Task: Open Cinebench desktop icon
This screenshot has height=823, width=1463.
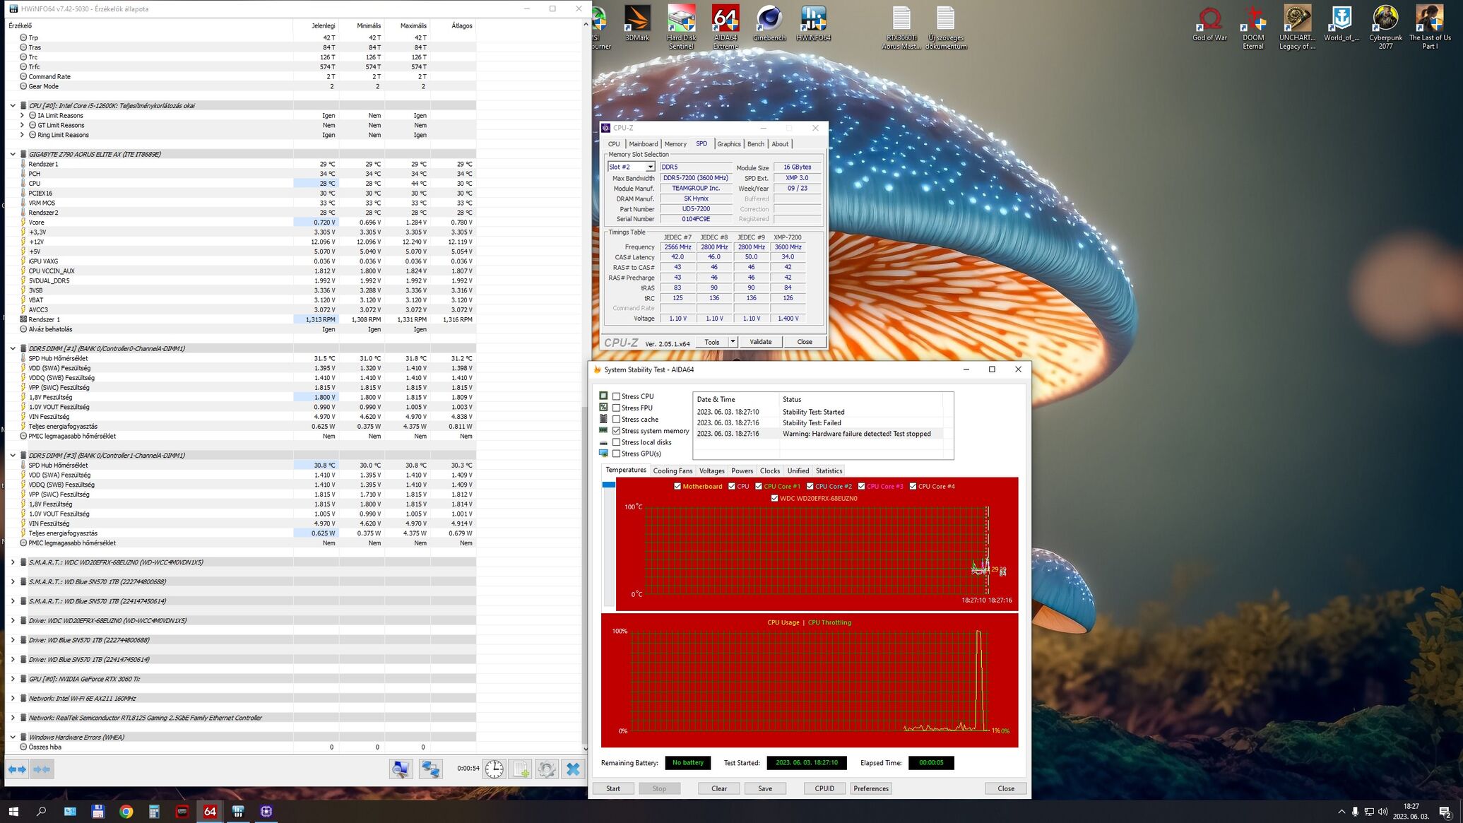Action: pos(769,25)
